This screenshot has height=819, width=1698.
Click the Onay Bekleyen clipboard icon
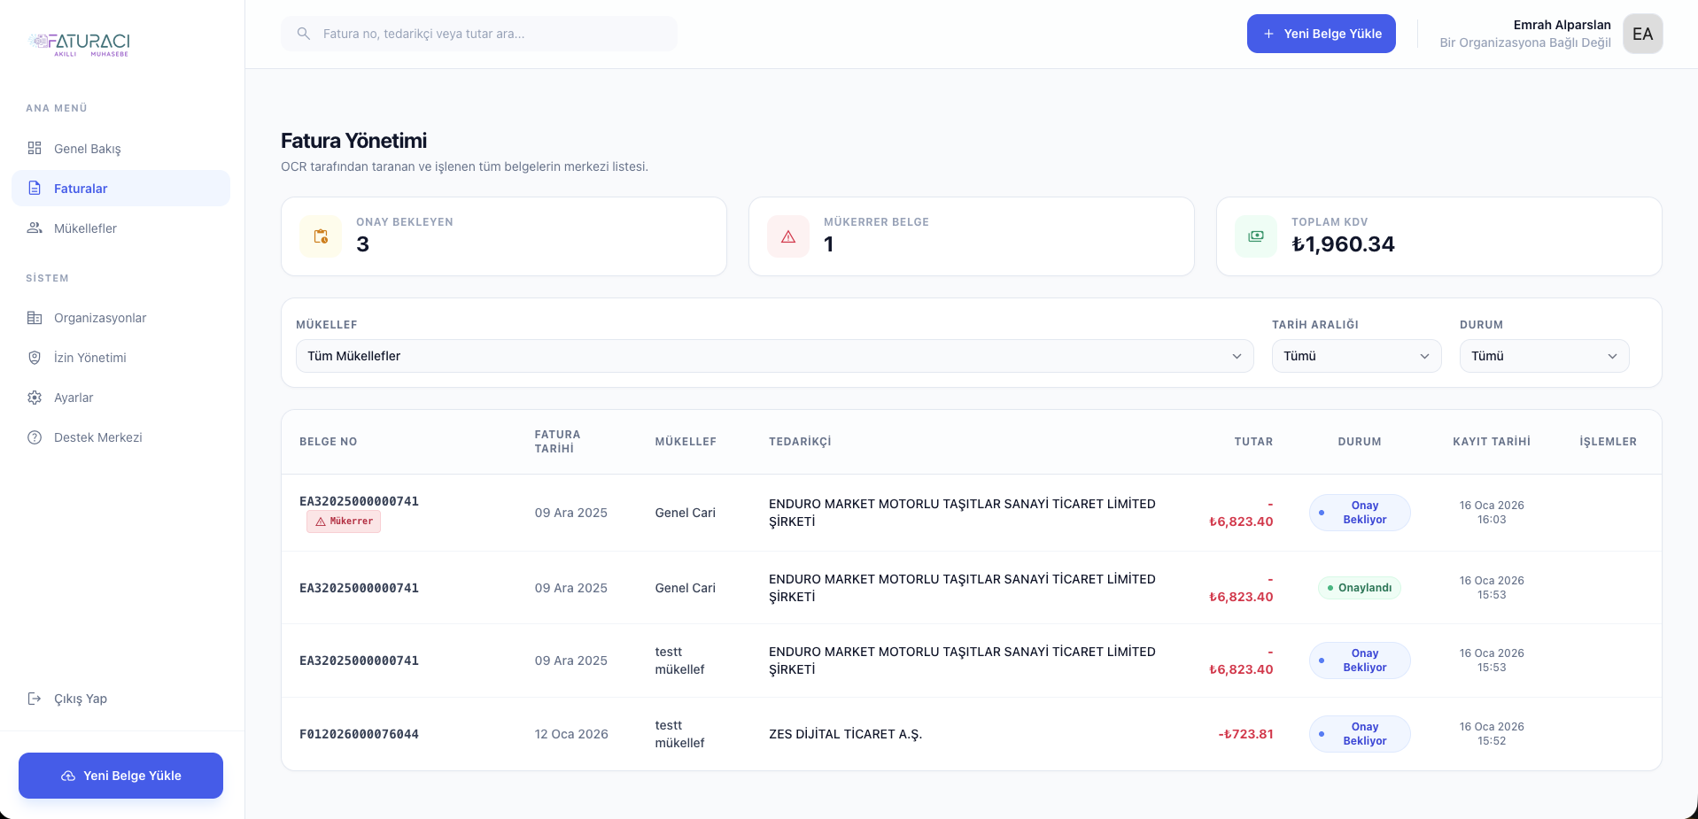(321, 236)
